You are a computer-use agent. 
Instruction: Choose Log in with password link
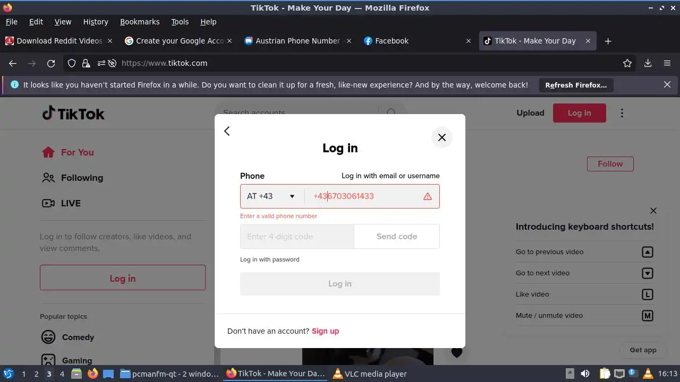coord(270,259)
